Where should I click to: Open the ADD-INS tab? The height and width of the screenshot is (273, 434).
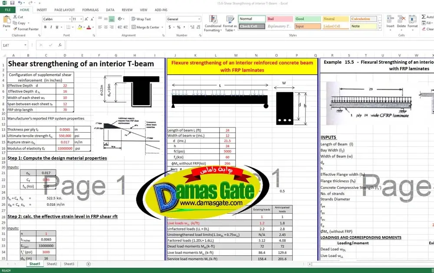coord(161,10)
